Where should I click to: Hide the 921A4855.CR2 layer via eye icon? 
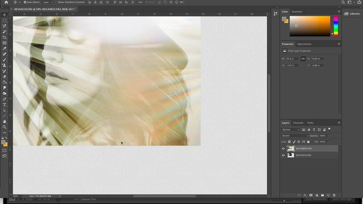point(283,148)
